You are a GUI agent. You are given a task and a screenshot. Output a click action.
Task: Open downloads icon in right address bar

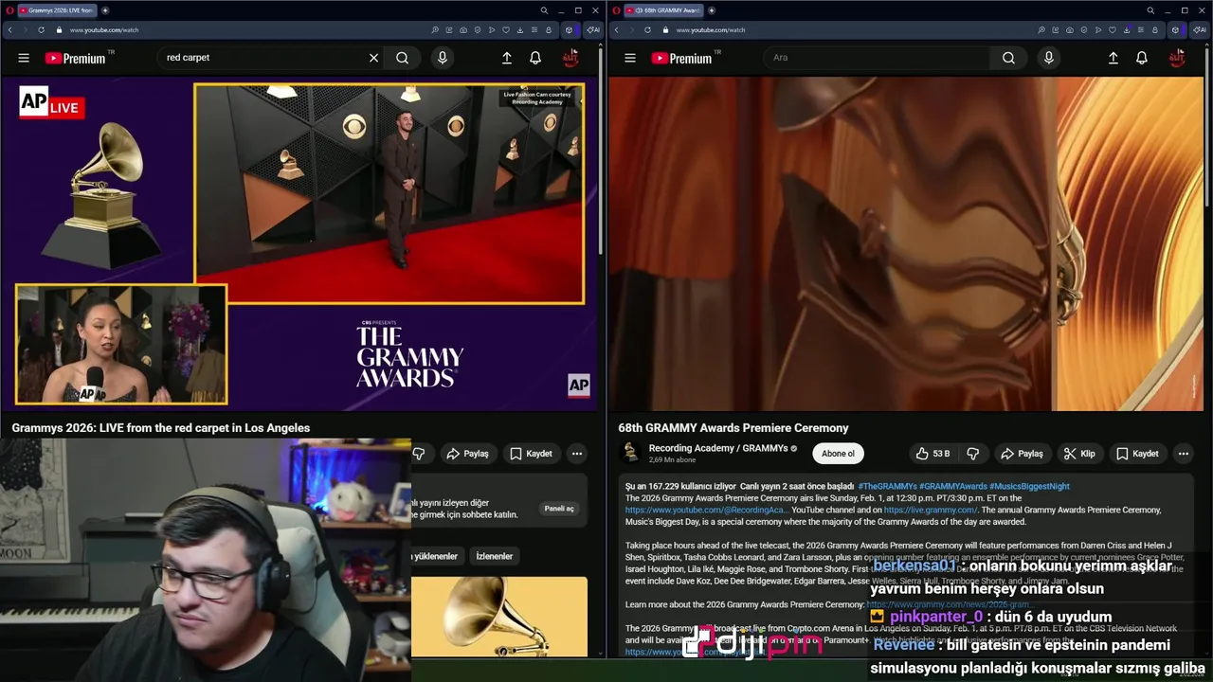(1127, 29)
